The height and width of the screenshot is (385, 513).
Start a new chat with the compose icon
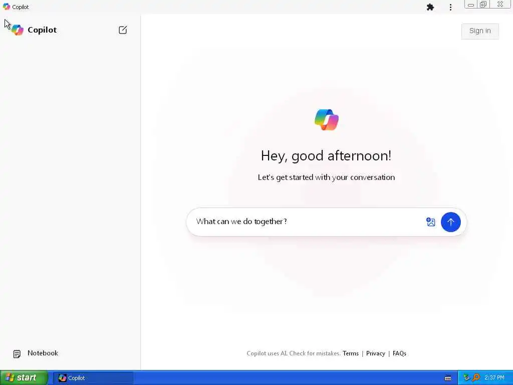tap(123, 30)
